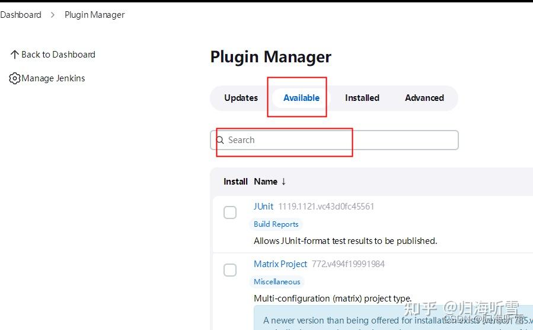Open the Installed tab
This screenshot has width=533, height=330.
click(362, 98)
